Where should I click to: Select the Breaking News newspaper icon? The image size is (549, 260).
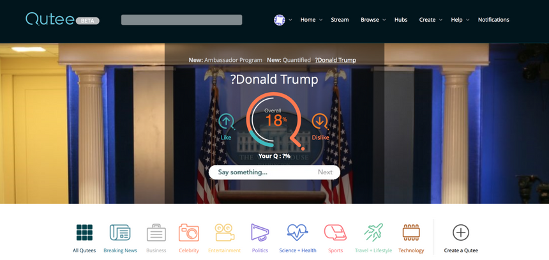click(x=120, y=233)
